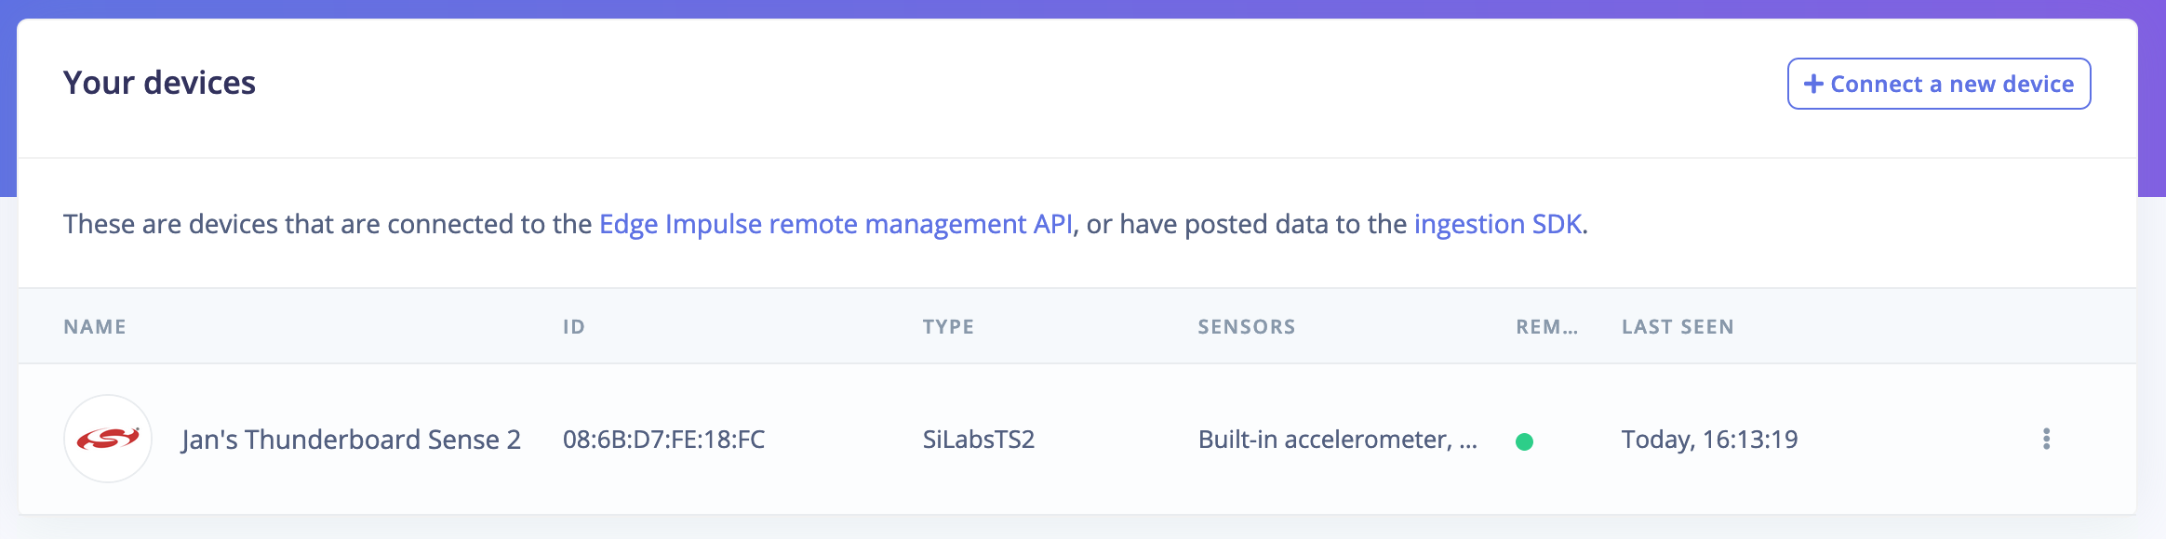Click the LAST SEEN column header

[1678, 327]
